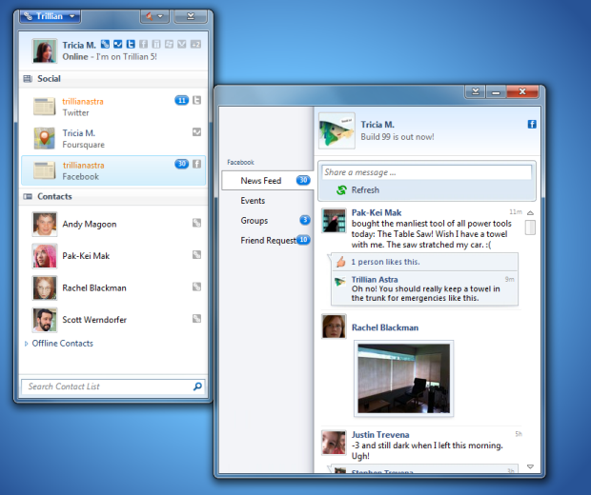Click the collapse arrow button in contact list title bar
Viewport: 591px width, 495px height.
(x=191, y=16)
